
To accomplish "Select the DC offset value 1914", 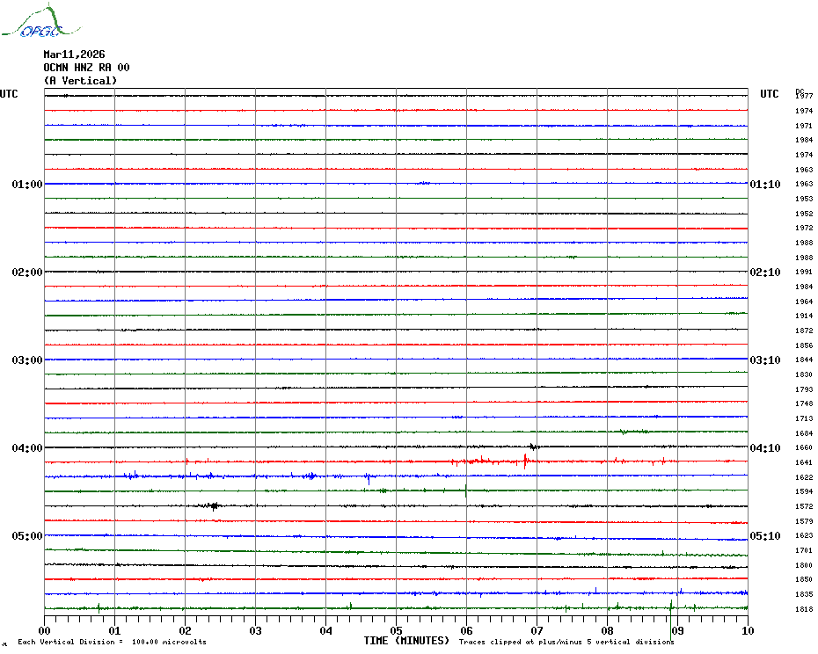I will [x=803, y=316].
